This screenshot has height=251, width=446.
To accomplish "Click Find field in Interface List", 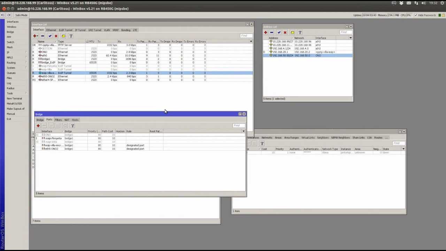I will [246, 36].
